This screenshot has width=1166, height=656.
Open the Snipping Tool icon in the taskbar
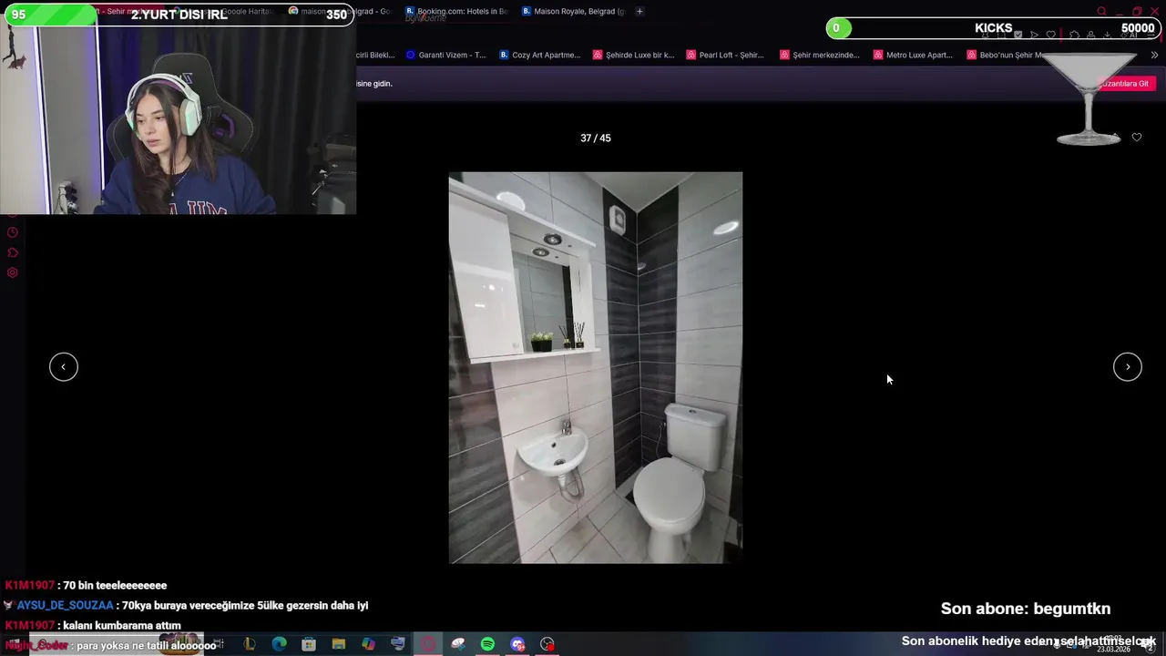[x=458, y=644]
